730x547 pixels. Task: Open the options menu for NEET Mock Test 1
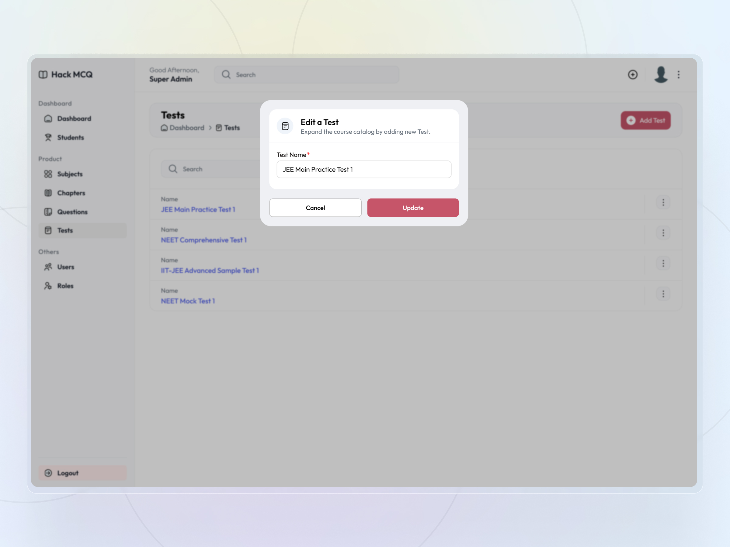pyautogui.click(x=663, y=294)
